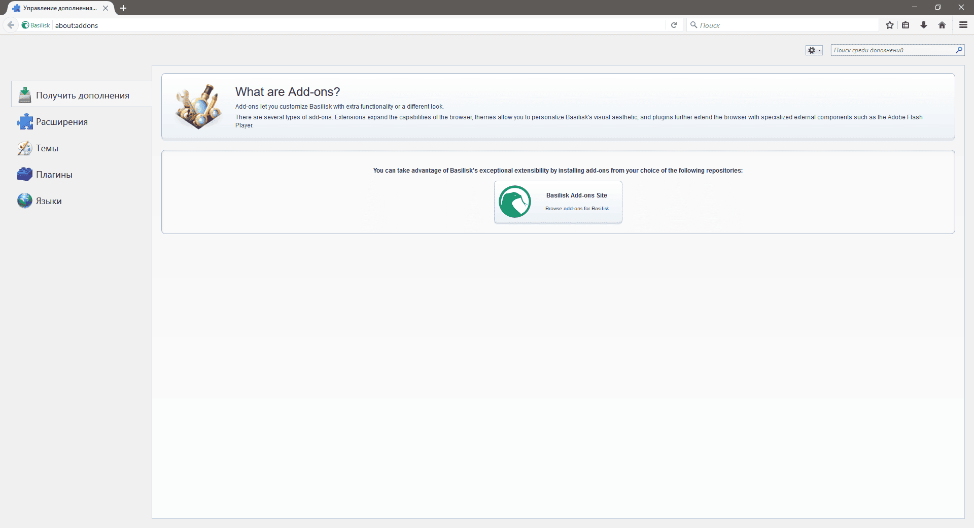Select the Управление дополнениями tab
Image resolution: width=974 pixels, height=528 pixels.
coord(61,8)
